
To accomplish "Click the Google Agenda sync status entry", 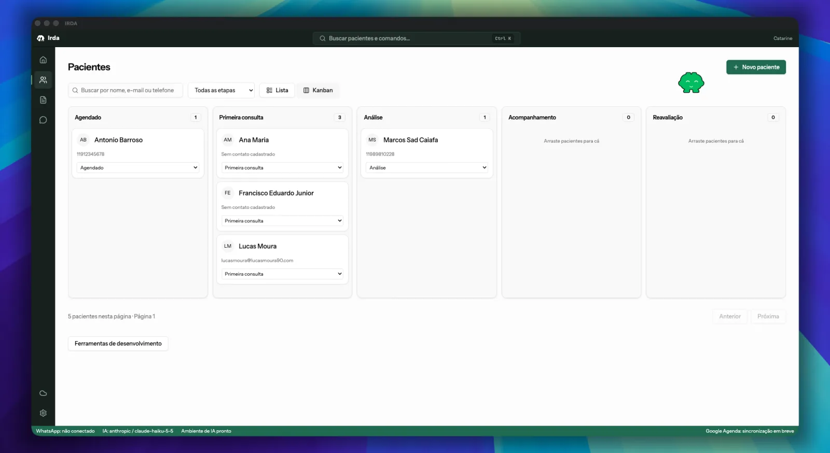I will pos(750,431).
